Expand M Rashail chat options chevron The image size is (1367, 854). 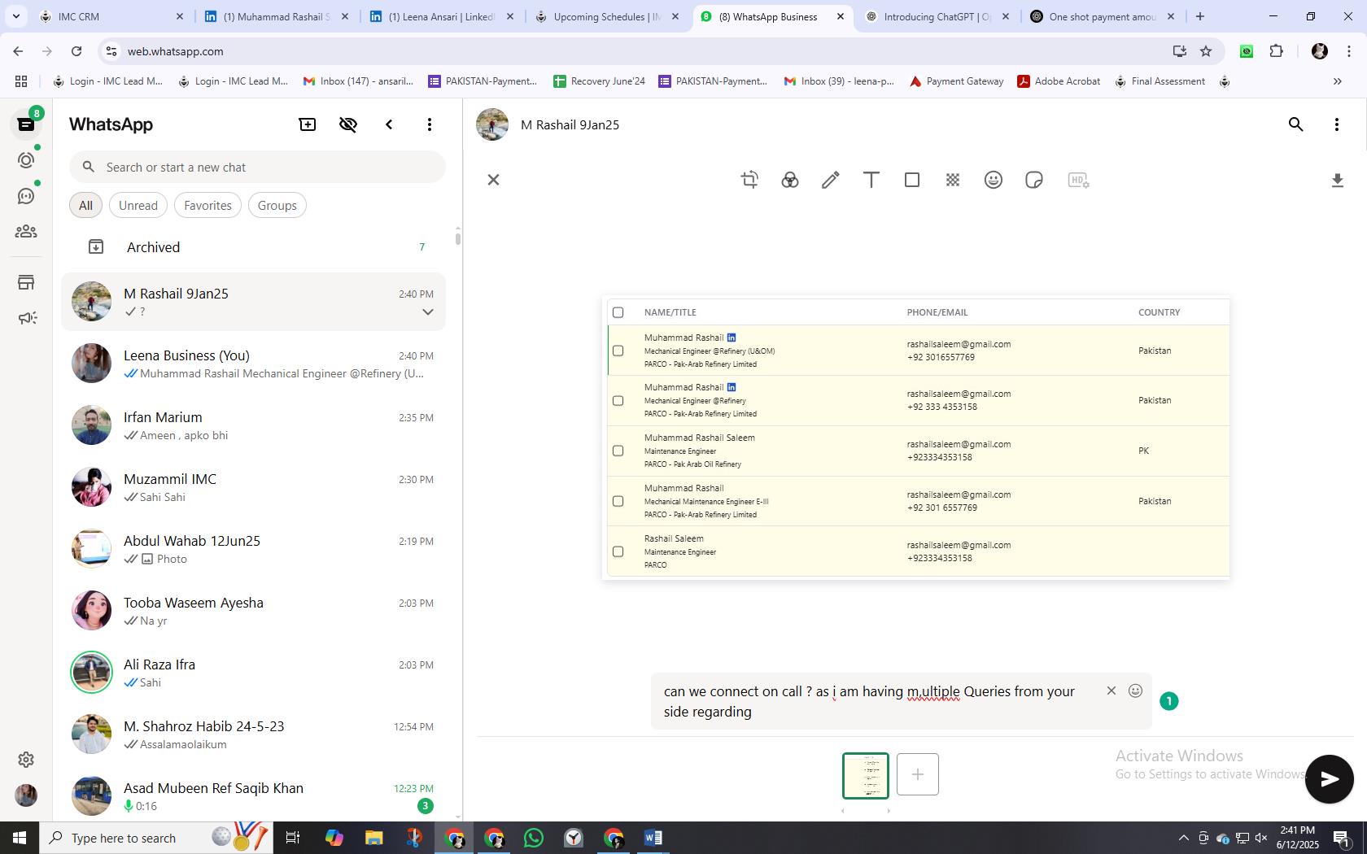[x=427, y=312]
